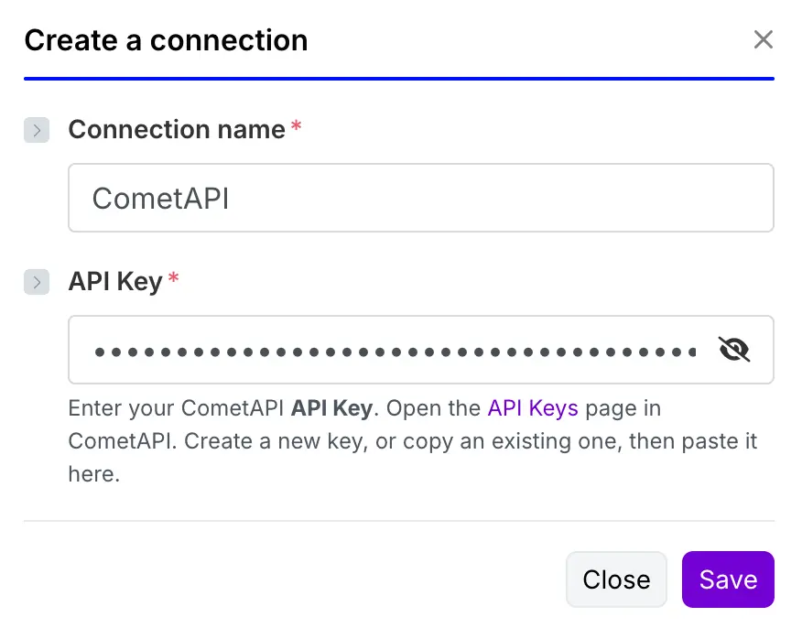802x628 pixels.
Task: Click the chevron icon next to API Key
Action: pos(37,282)
